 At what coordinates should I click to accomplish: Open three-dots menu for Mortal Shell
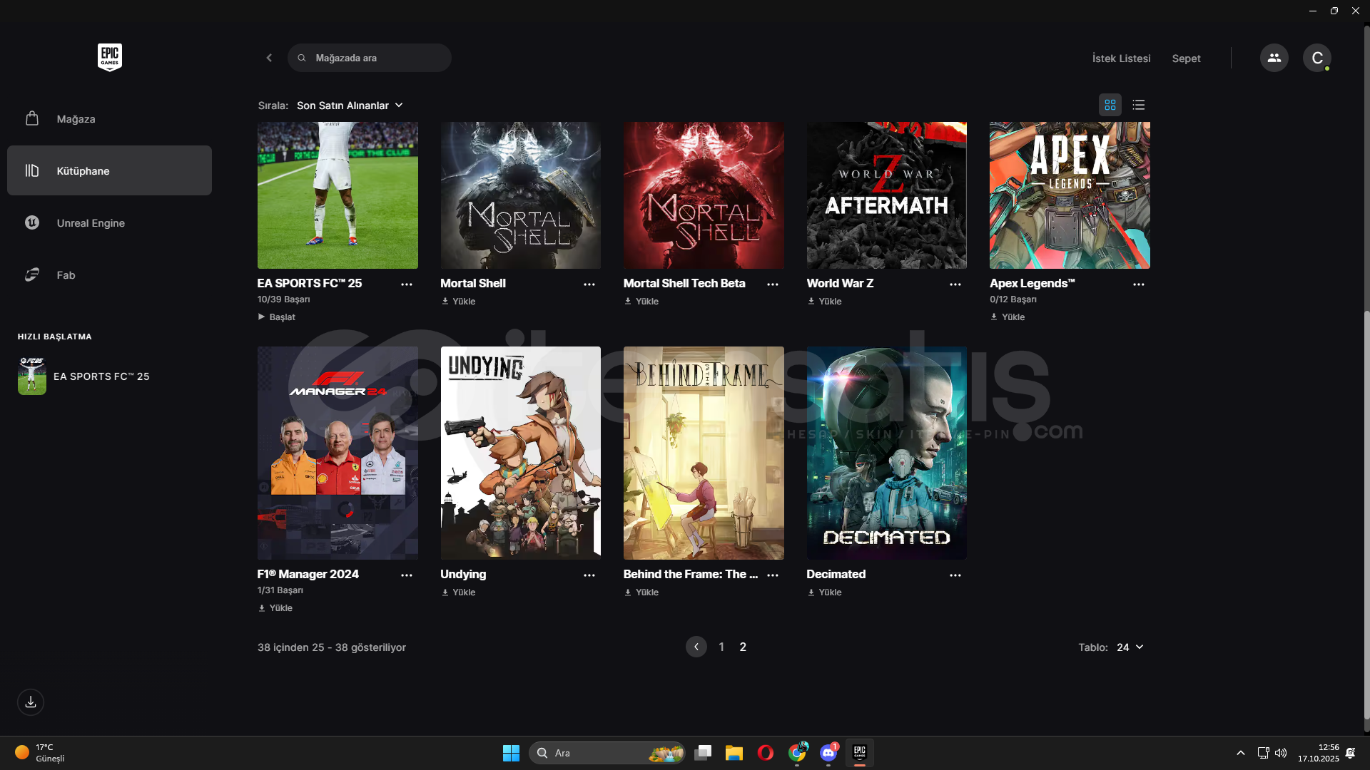(589, 284)
